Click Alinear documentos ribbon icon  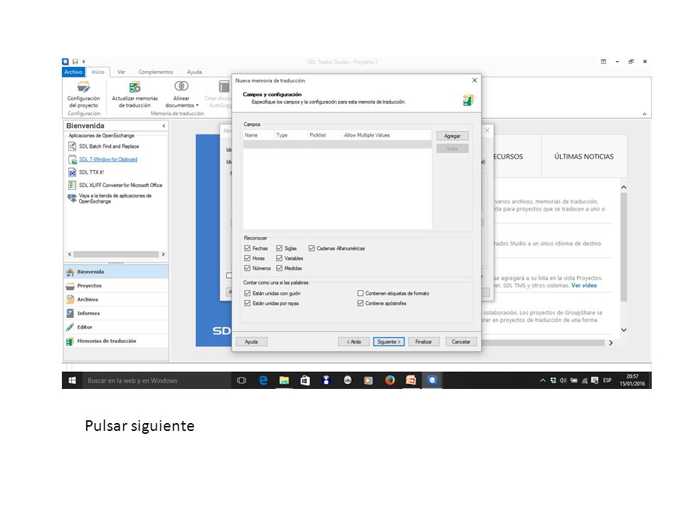181,94
